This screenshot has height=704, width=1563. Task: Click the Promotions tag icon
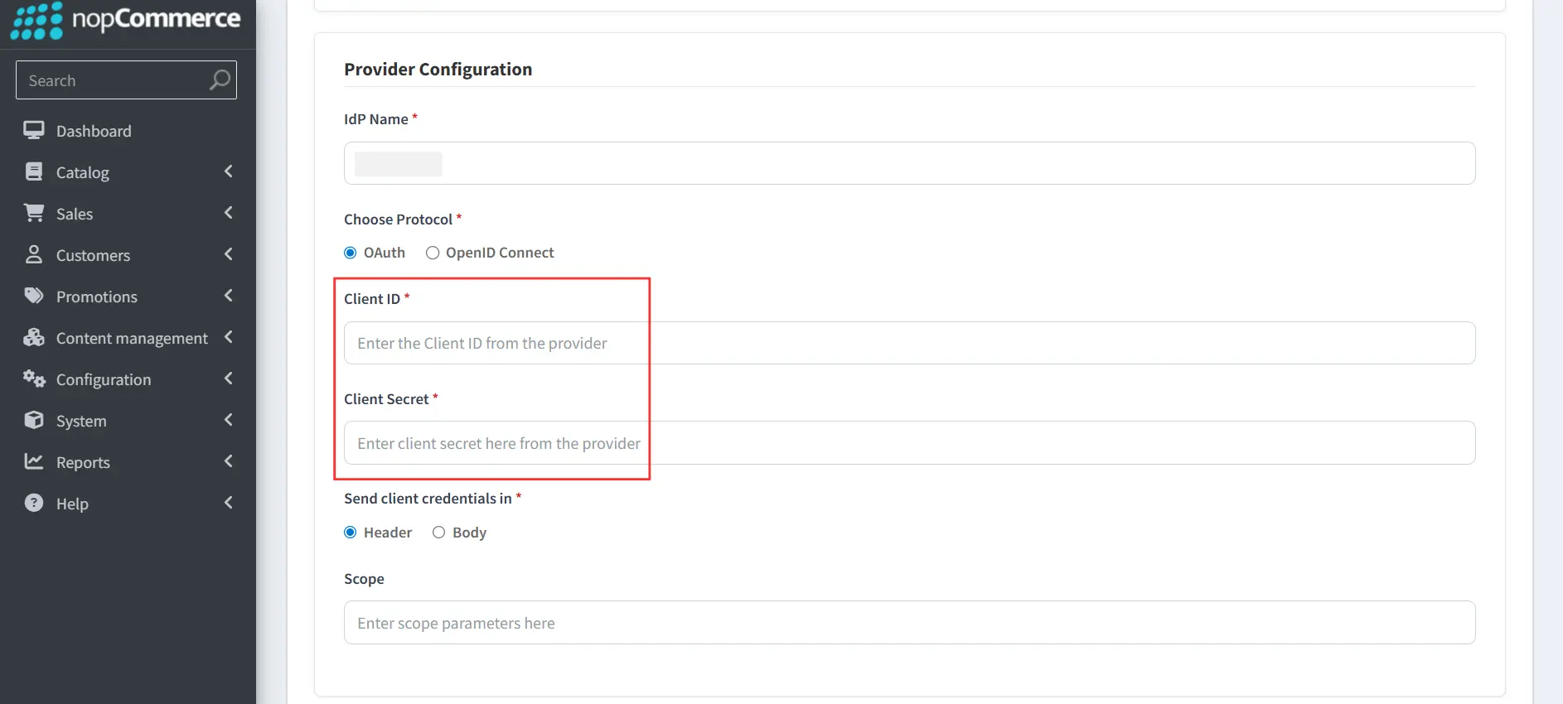(33, 296)
